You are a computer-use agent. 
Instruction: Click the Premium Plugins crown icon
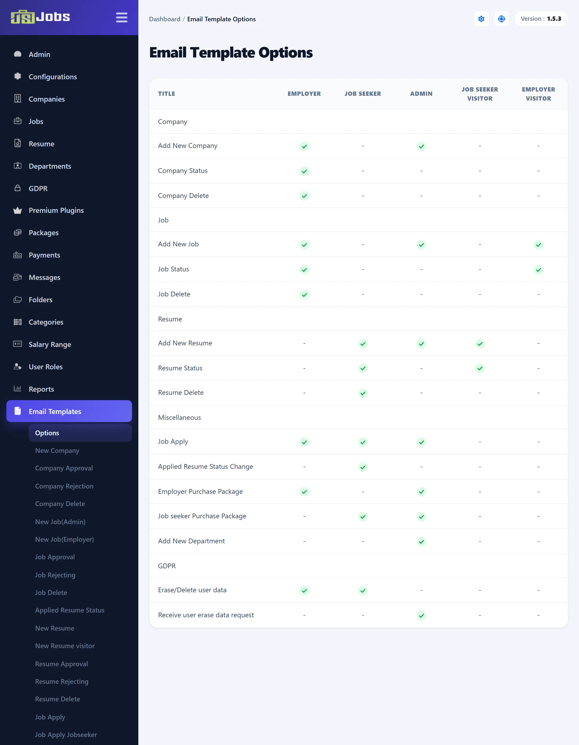[17, 210]
